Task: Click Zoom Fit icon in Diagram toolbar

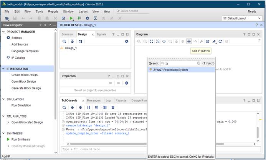Action: [x=151, y=41]
